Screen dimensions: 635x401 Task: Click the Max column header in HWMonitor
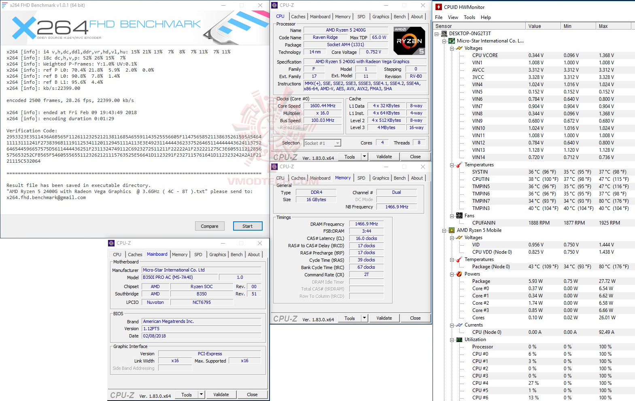click(614, 26)
